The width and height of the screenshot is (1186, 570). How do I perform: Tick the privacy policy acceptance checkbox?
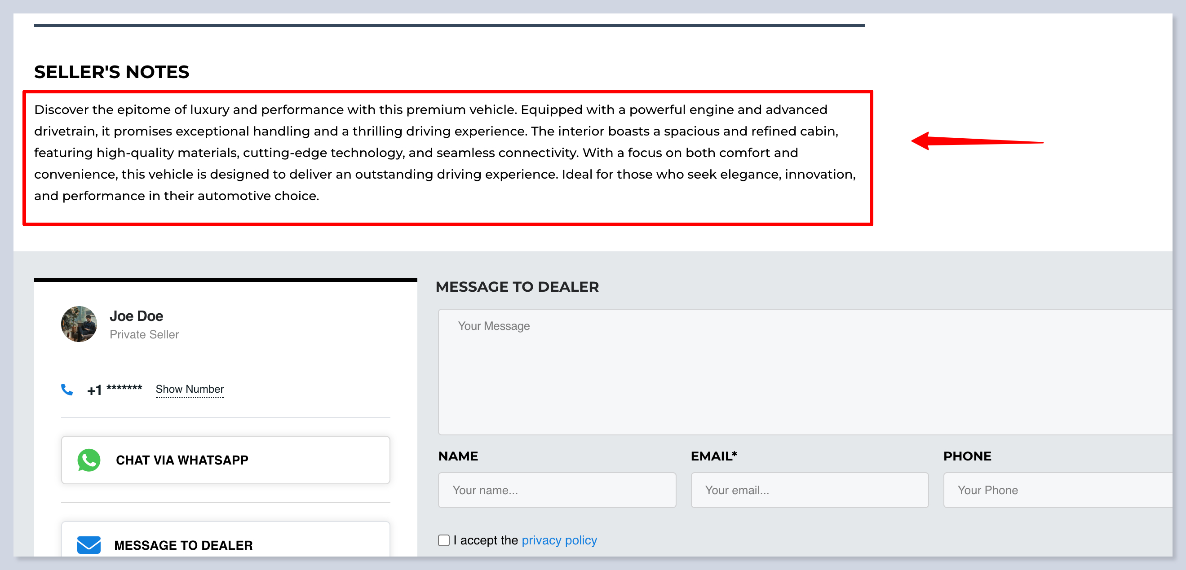tap(443, 540)
